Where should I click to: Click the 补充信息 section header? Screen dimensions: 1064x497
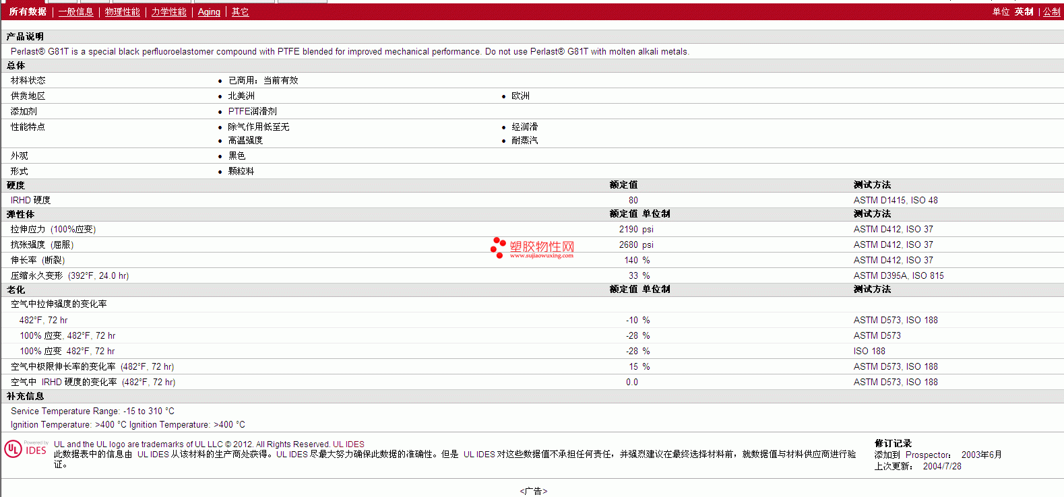pyautogui.click(x=25, y=396)
